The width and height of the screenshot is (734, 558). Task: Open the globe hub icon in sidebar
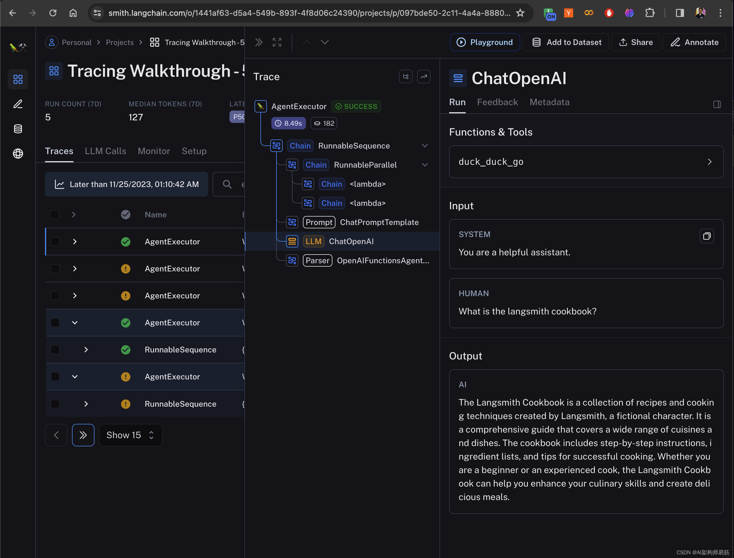(x=18, y=154)
